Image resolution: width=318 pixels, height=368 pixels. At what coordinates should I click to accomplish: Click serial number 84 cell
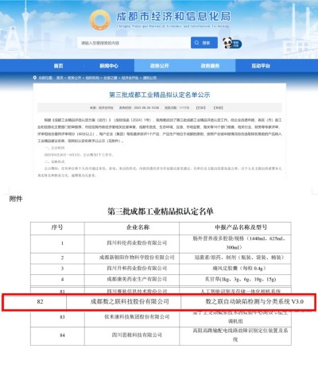[62, 335]
